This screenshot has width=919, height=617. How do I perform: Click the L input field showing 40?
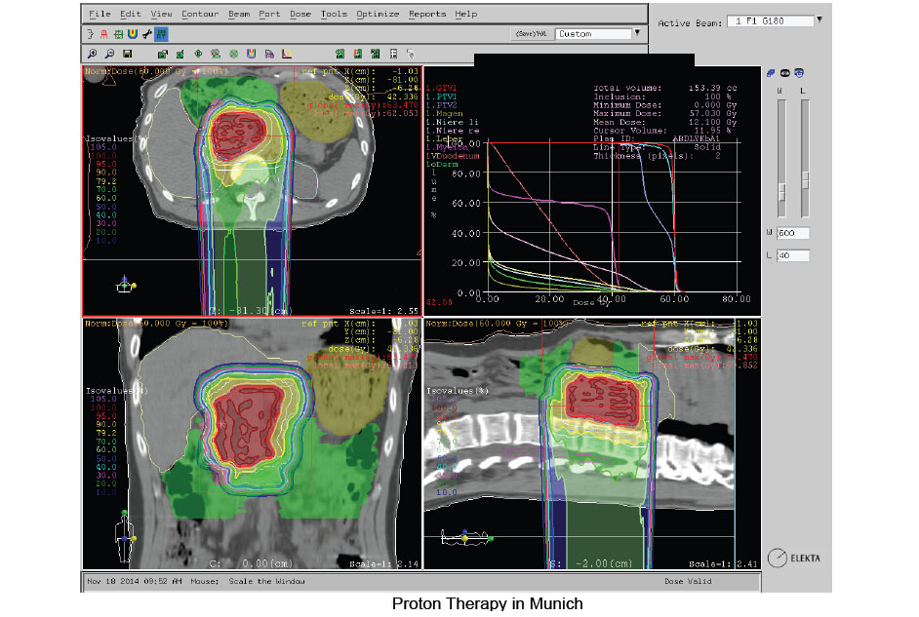(793, 255)
